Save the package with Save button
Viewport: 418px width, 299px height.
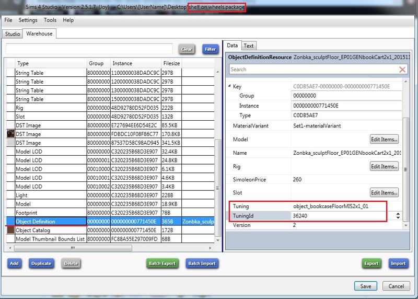(365, 286)
